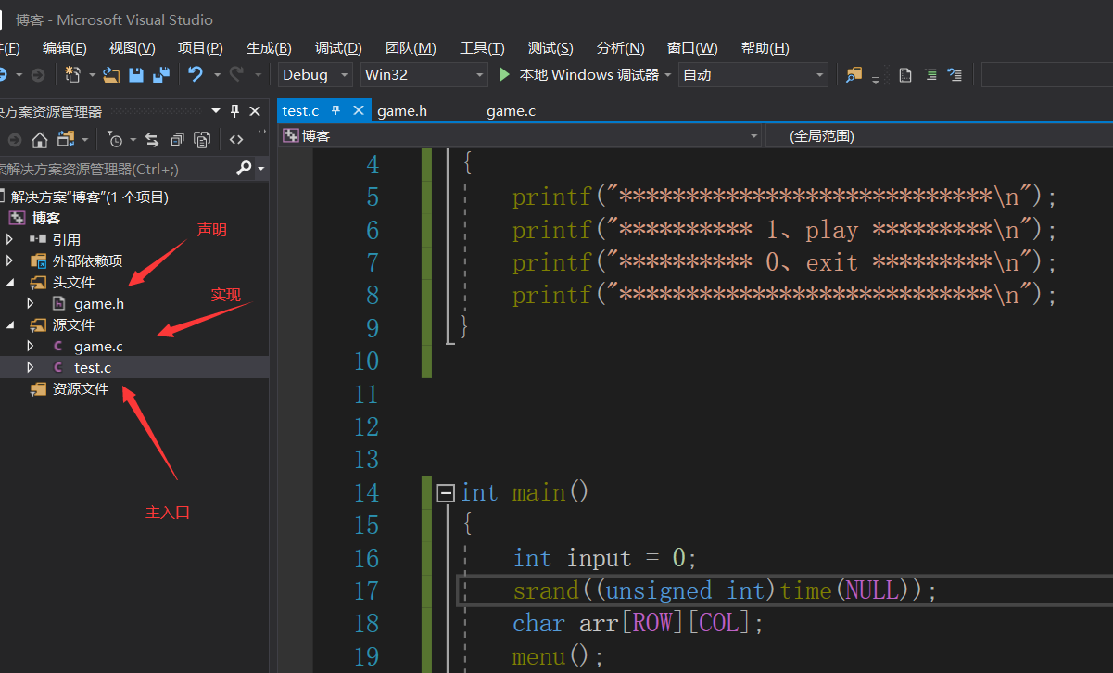Collapse the 源文件 folder

(x=10, y=324)
